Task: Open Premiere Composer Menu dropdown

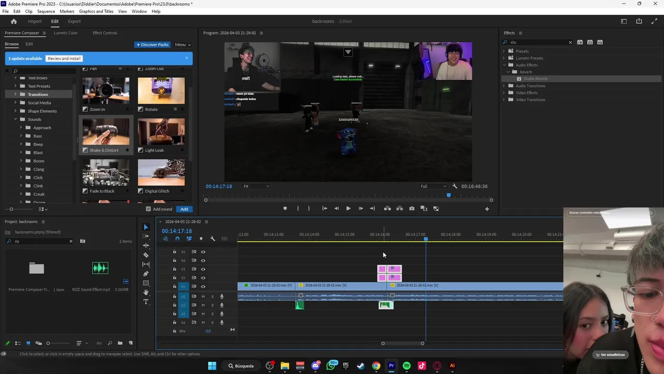Action: [x=183, y=45]
